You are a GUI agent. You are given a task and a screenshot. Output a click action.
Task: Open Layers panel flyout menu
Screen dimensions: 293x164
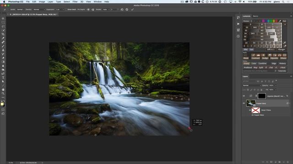tap(291, 76)
